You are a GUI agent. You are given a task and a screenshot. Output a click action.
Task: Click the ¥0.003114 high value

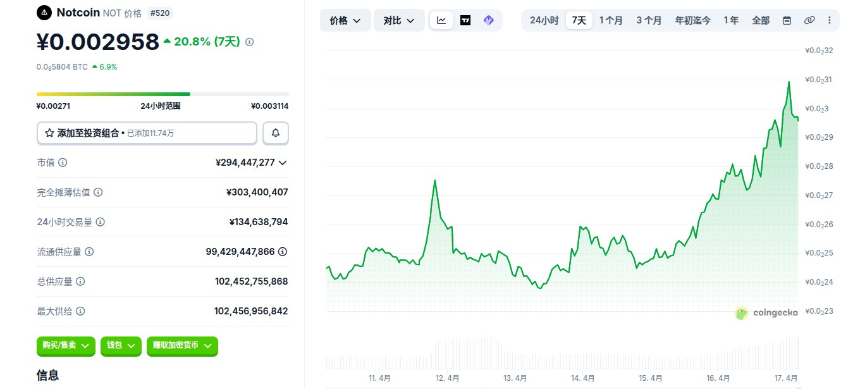coord(270,106)
